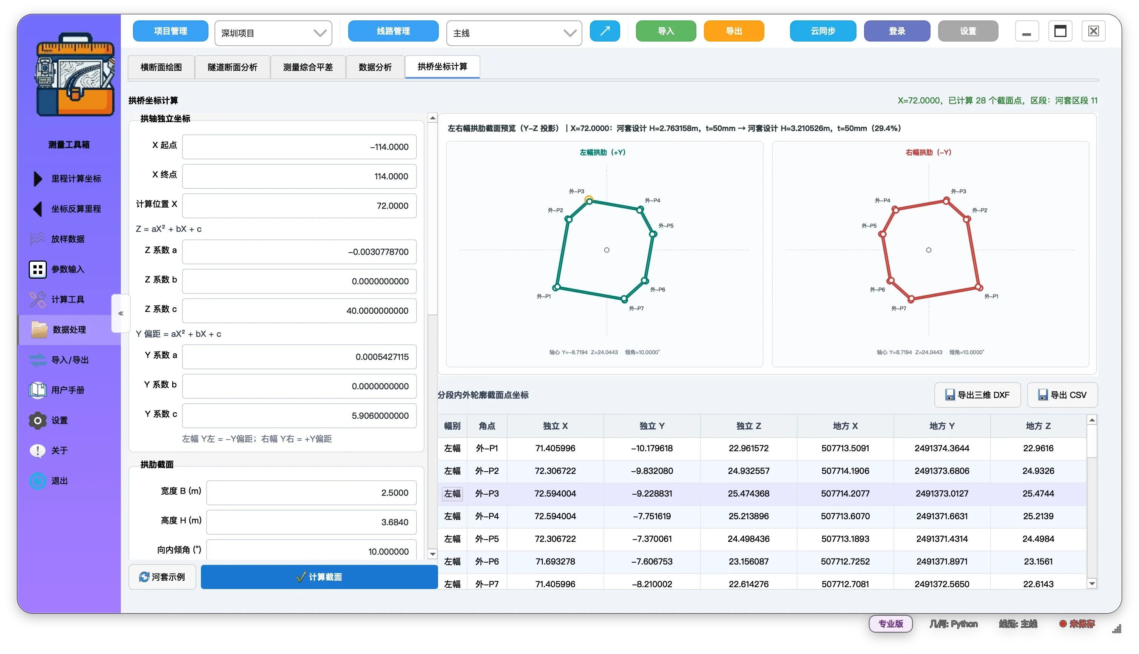Click the 宽度 B (m) input field
The image size is (1139, 654).
311,493
